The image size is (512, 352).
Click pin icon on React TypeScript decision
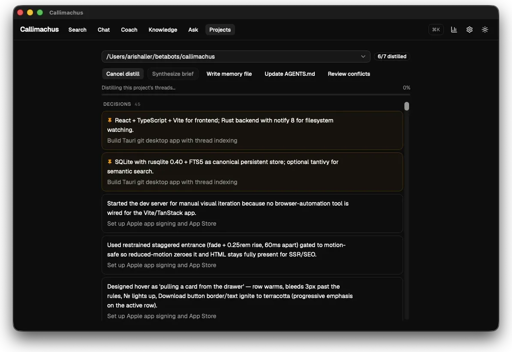point(110,120)
